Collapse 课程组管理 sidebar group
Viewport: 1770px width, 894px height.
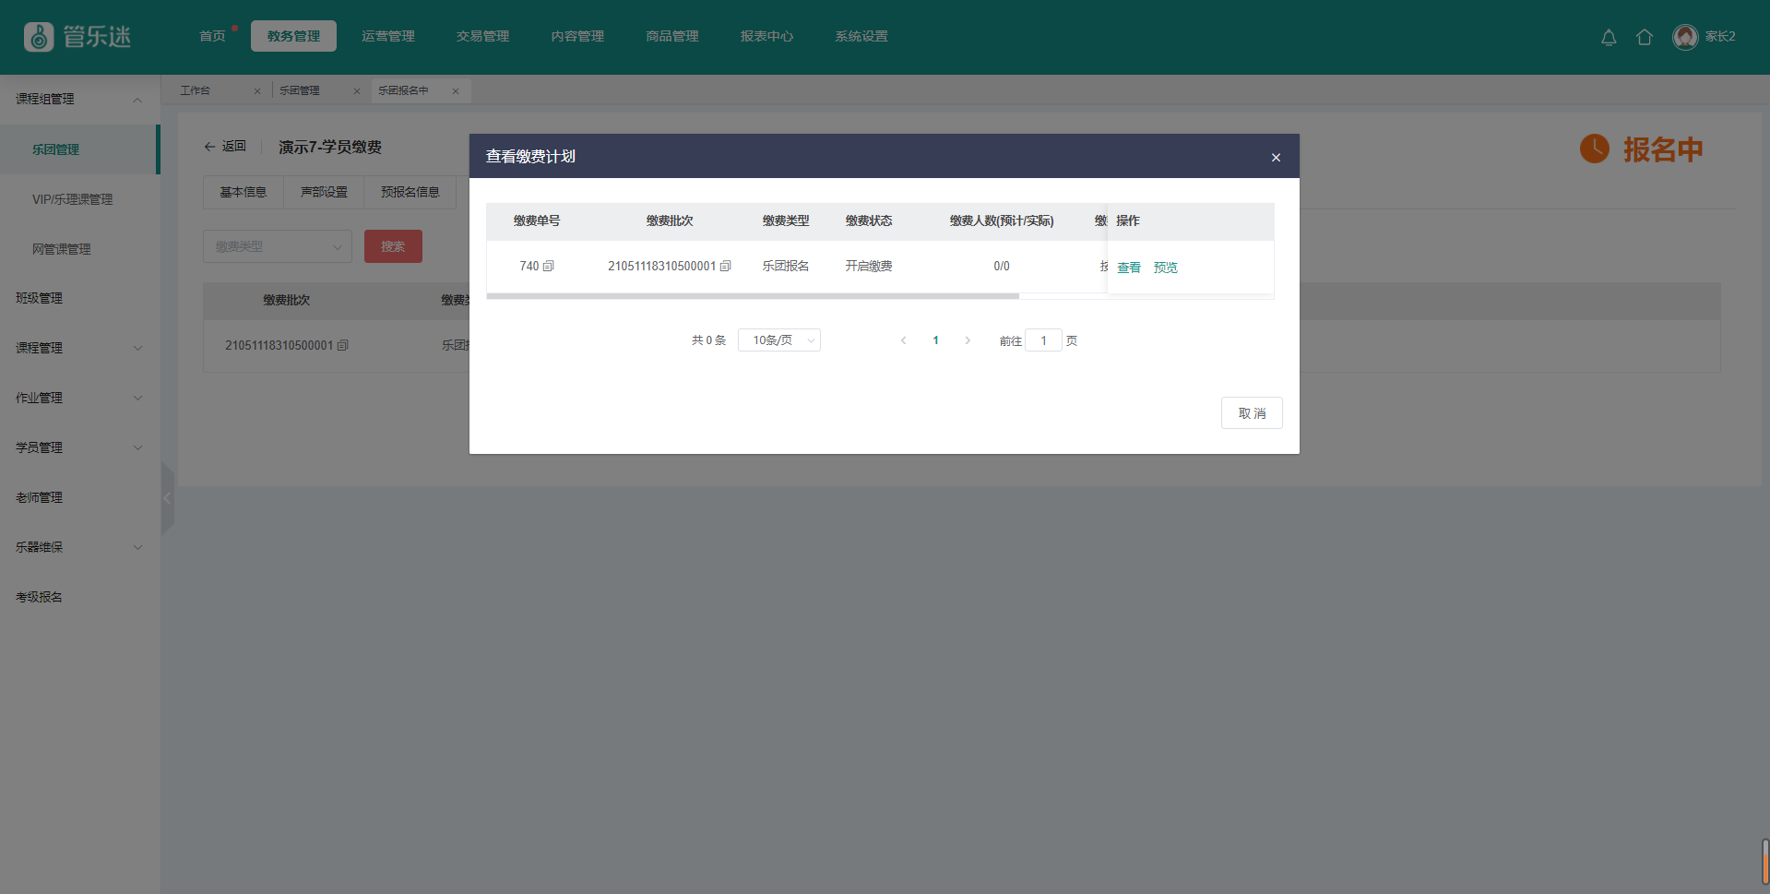(137, 100)
